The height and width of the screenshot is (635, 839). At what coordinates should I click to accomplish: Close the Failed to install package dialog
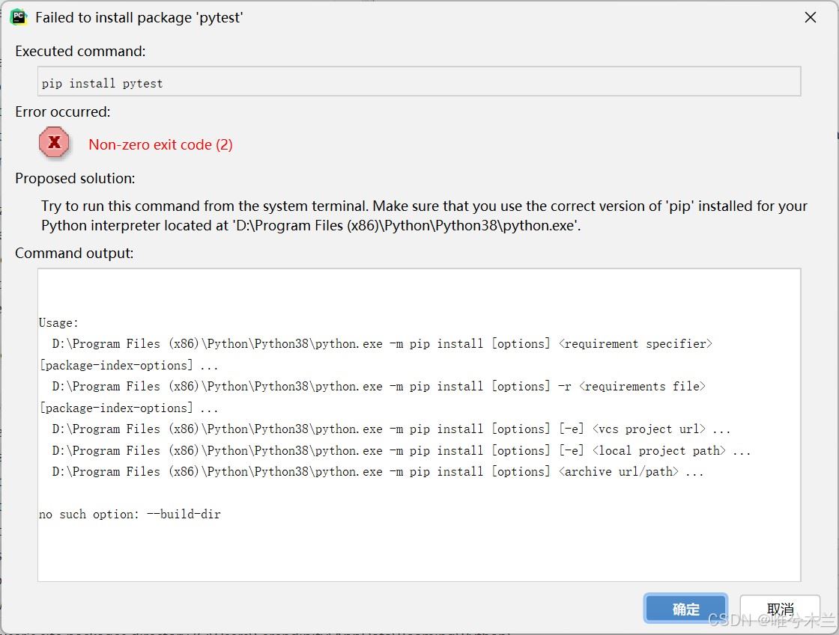[x=810, y=17]
